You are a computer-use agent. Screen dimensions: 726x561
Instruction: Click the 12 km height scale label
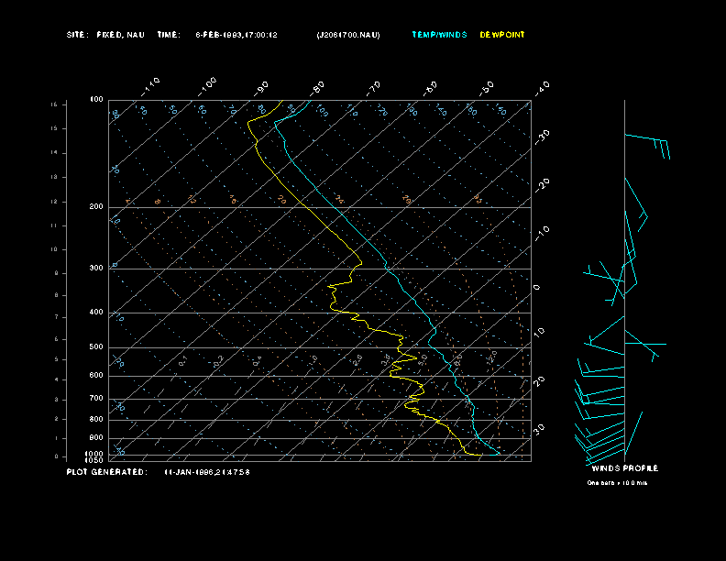[x=54, y=202]
